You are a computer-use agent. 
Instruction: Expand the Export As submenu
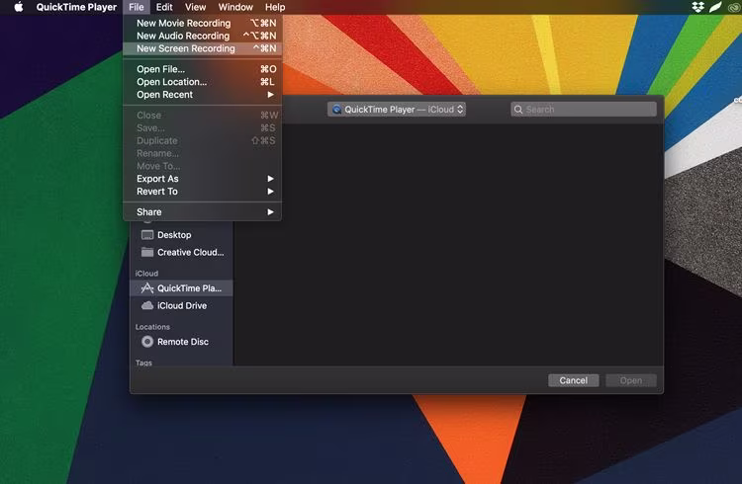point(203,179)
